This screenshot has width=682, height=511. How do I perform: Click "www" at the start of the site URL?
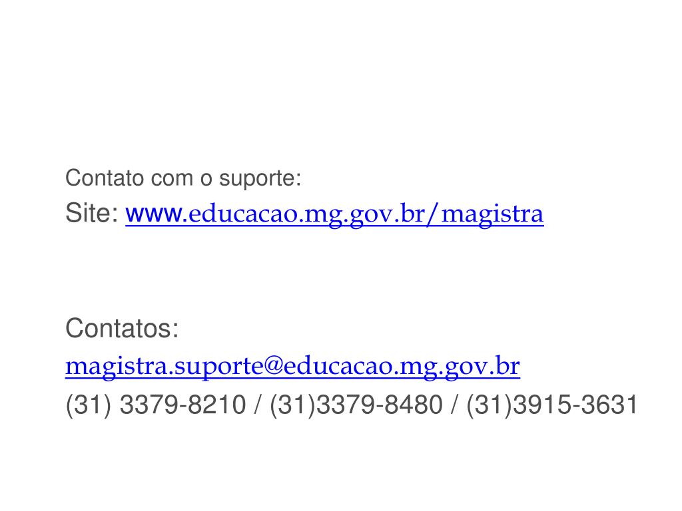pos(154,215)
